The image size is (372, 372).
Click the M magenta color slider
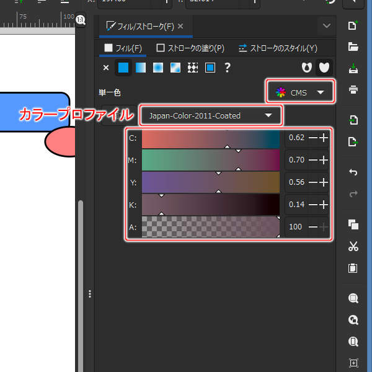point(211,160)
